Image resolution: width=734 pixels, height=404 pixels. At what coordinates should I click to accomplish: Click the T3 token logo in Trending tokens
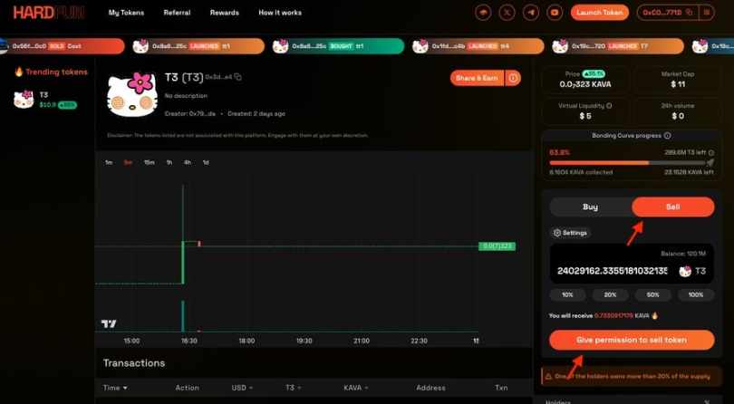[x=24, y=100]
